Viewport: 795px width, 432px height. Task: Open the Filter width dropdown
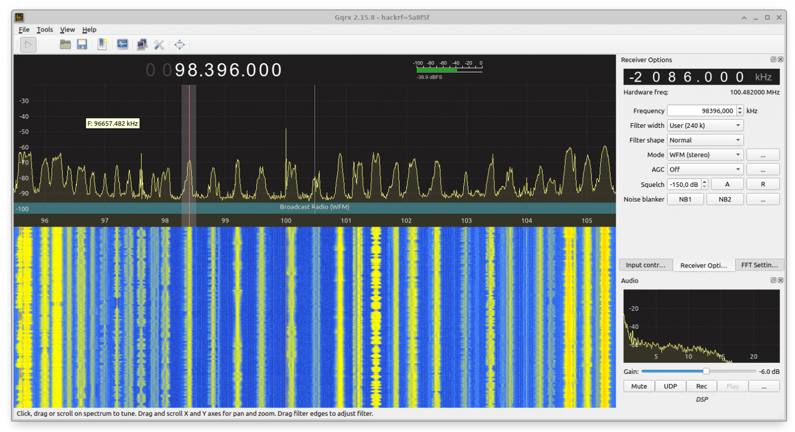click(x=705, y=125)
